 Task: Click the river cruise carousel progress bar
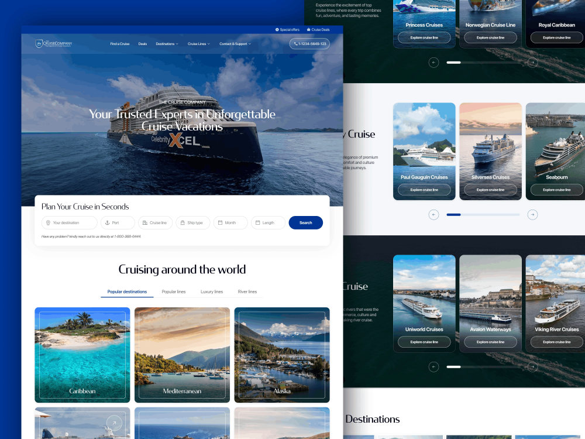pos(483,367)
